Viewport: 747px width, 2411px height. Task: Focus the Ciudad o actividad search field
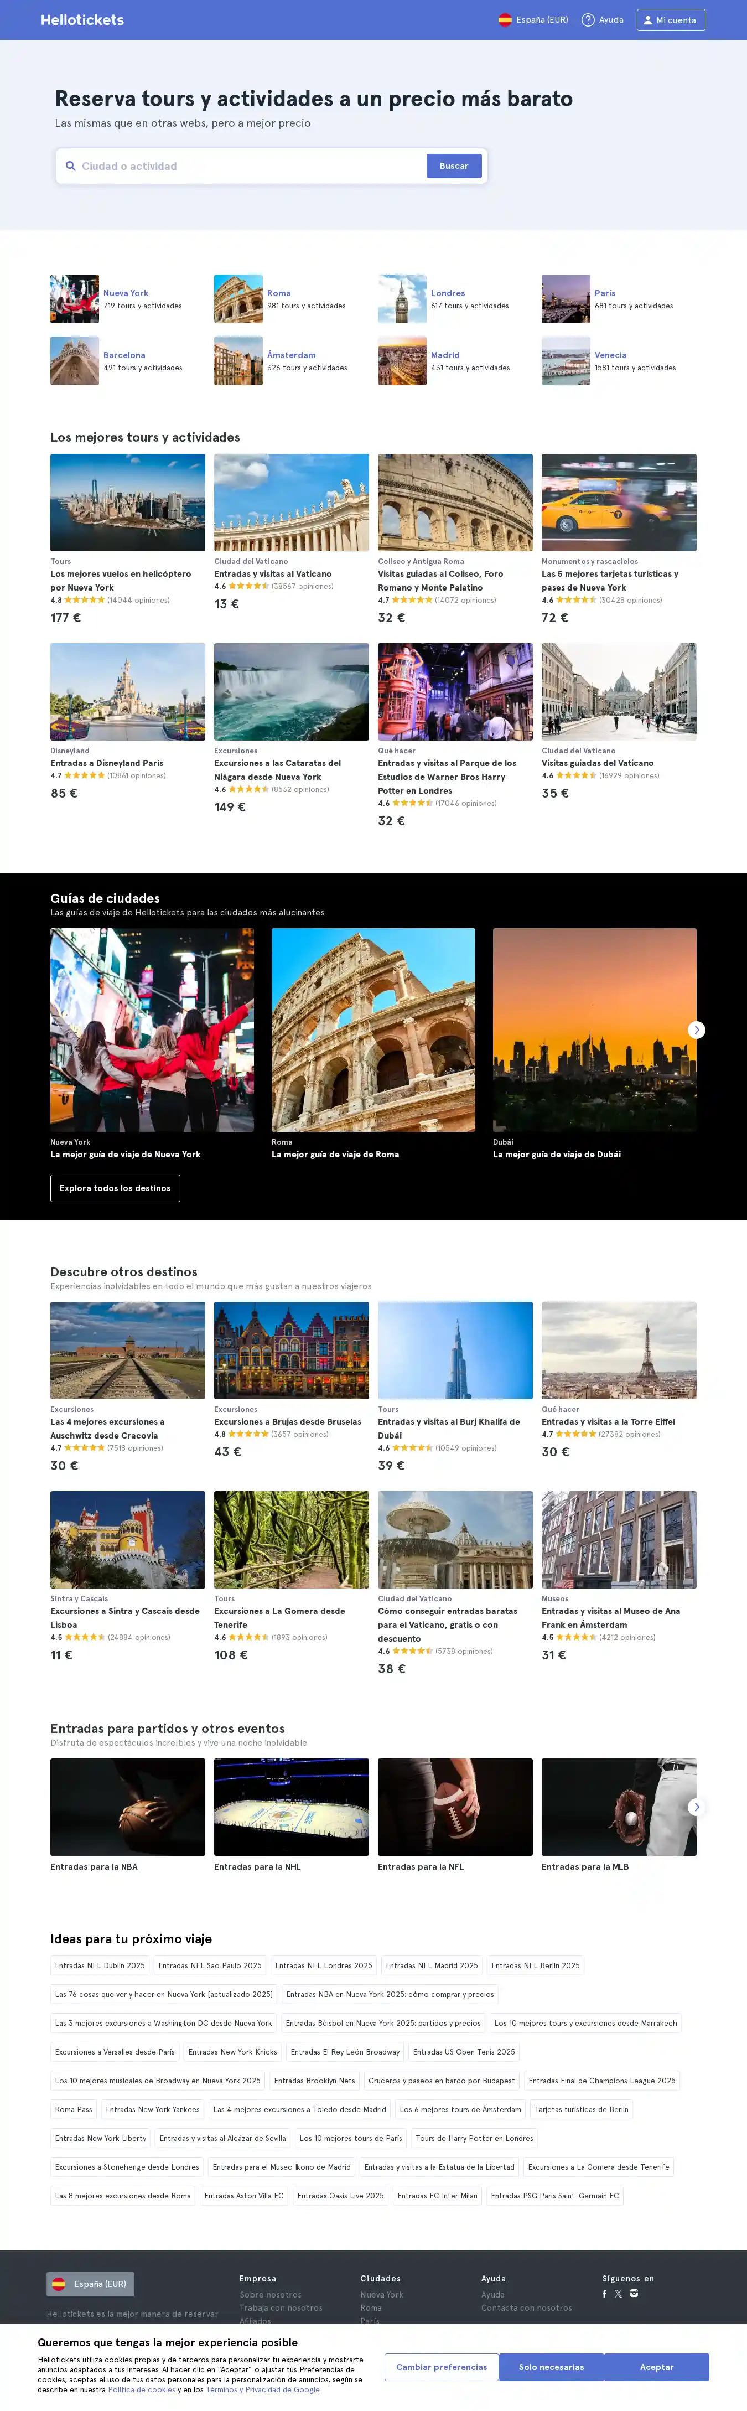tap(248, 165)
